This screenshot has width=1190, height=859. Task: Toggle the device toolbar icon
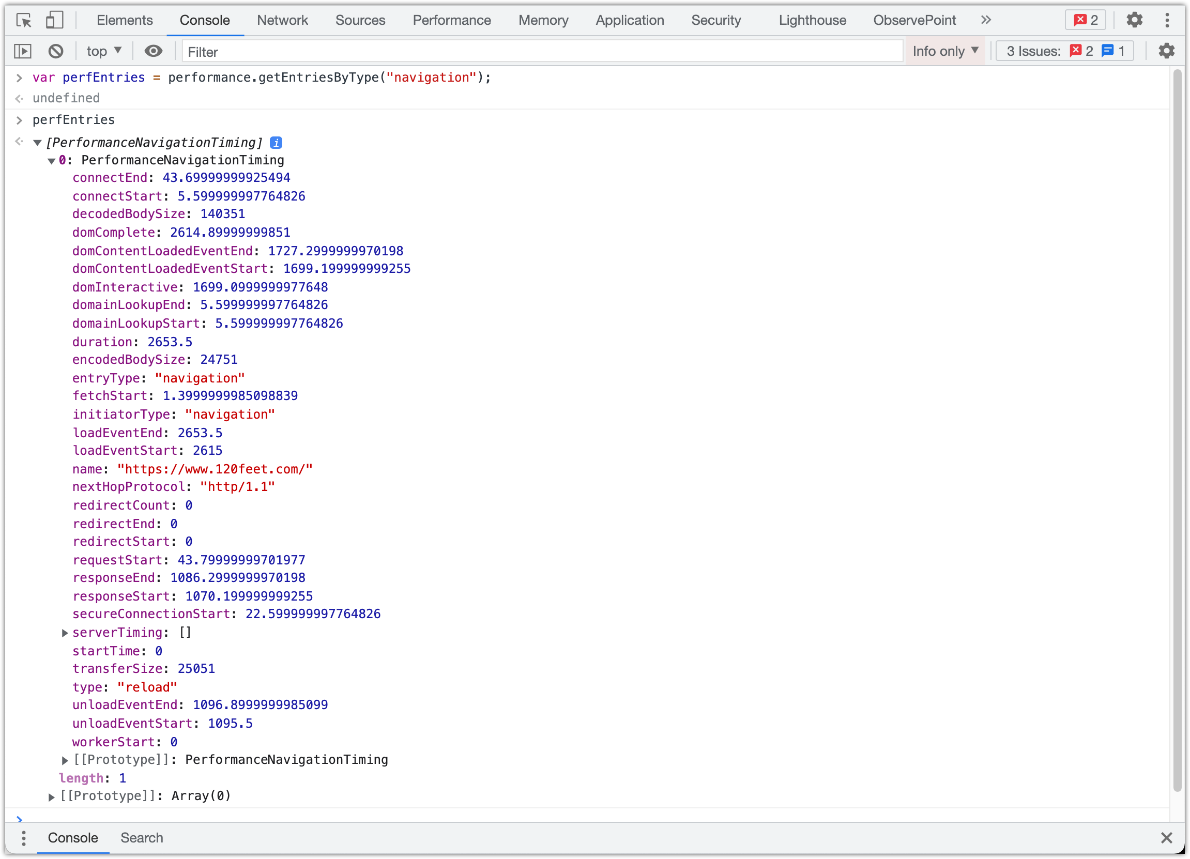click(x=54, y=20)
